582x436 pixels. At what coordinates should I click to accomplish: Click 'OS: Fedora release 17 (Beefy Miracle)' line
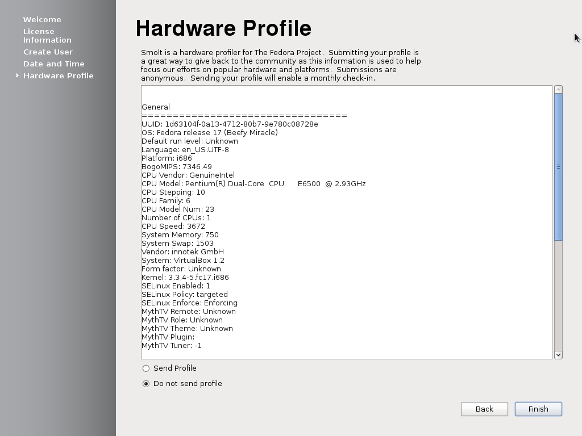(x=210, y=133)
